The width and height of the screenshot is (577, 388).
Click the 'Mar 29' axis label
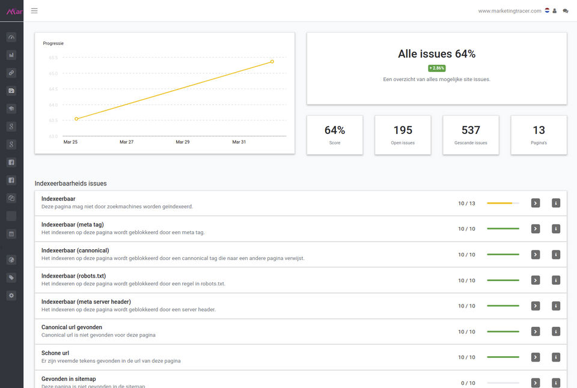pos(183,142)
